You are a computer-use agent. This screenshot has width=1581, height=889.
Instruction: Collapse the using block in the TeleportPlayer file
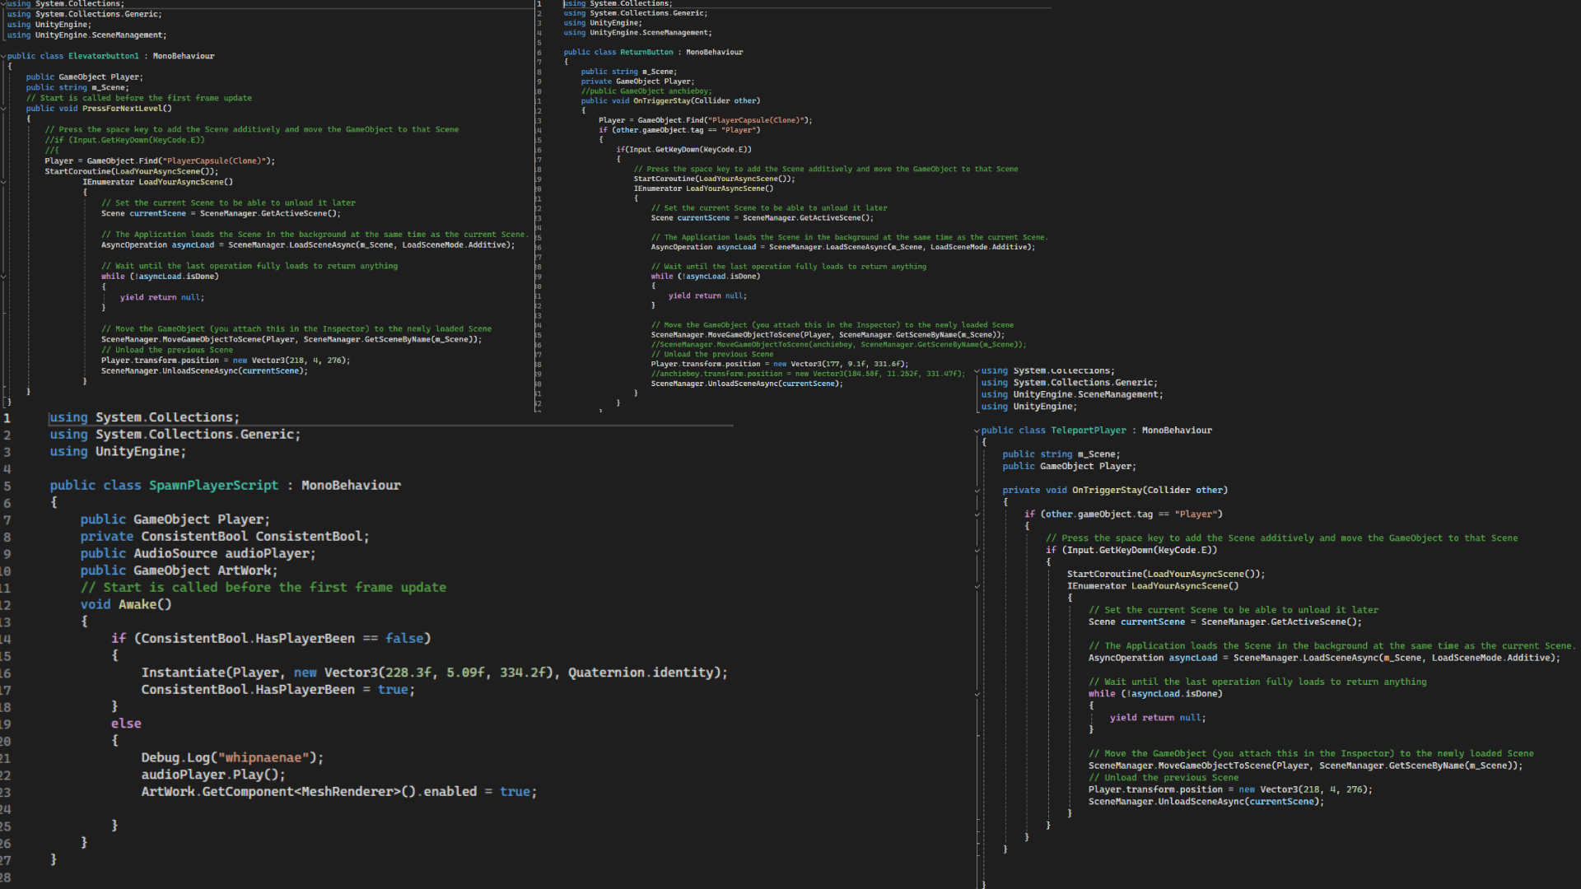click(x=977, y=371)
